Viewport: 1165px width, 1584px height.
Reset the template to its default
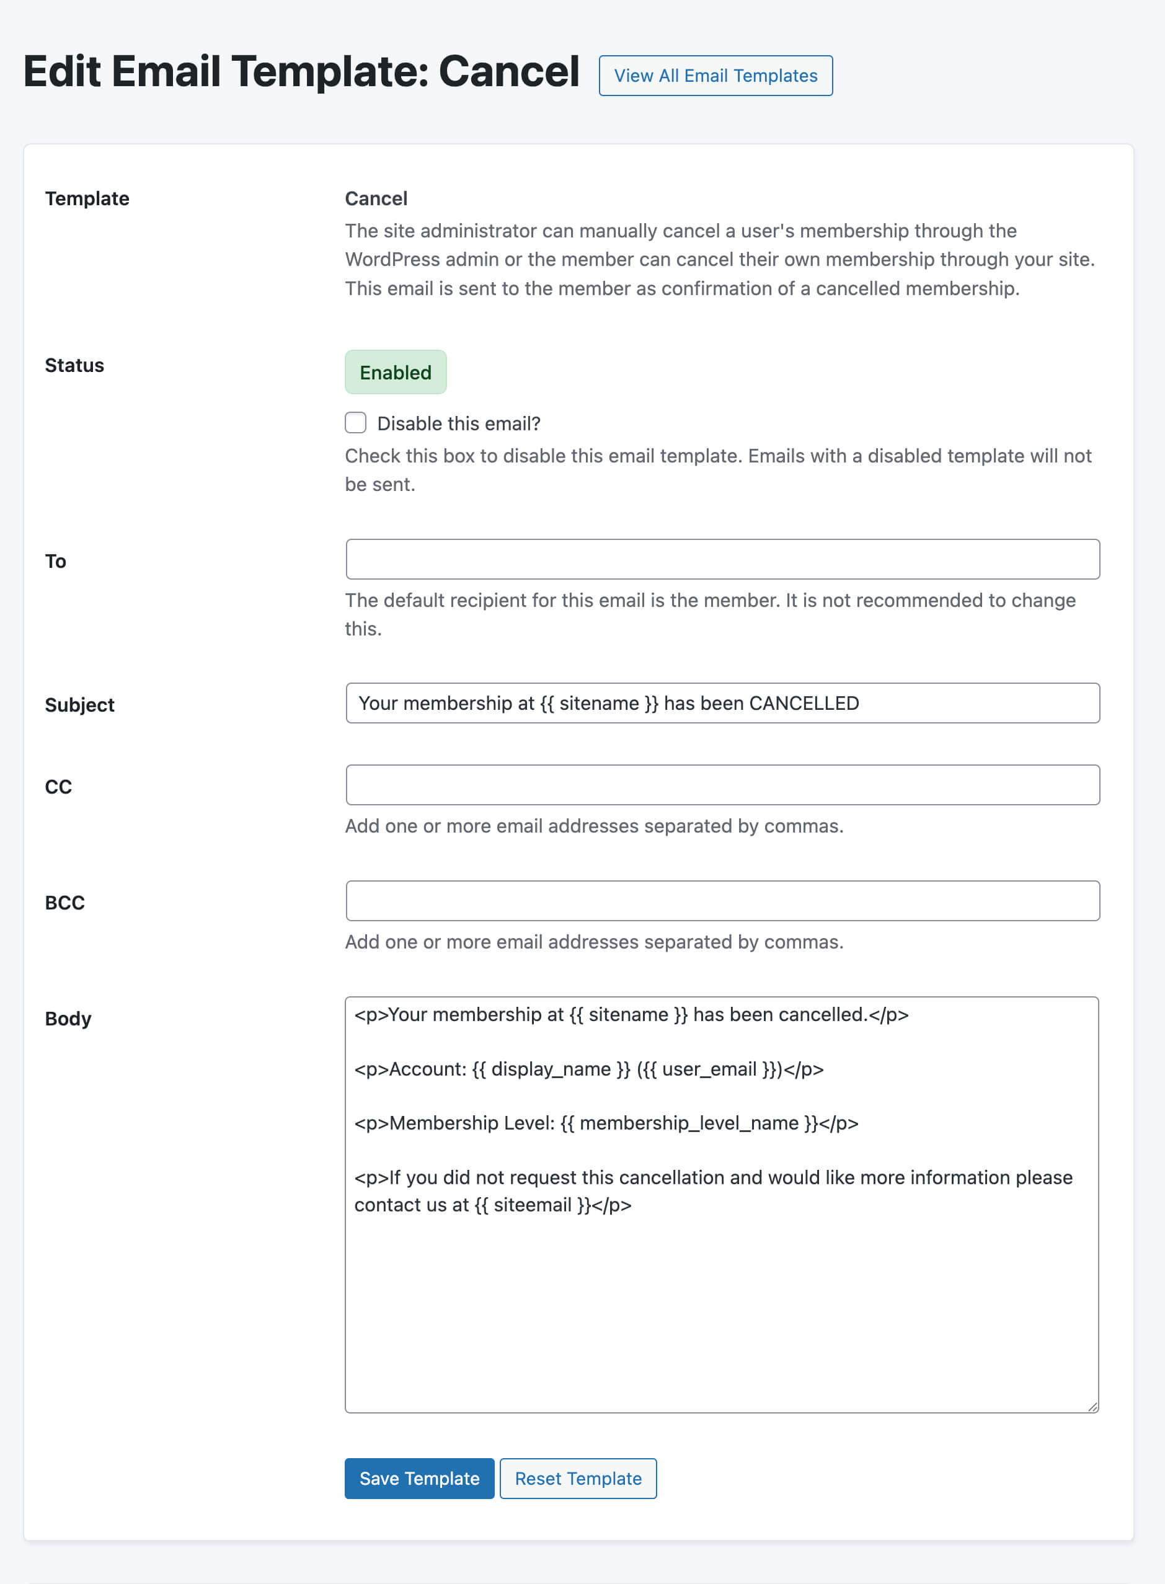(x=578, y=1478)
